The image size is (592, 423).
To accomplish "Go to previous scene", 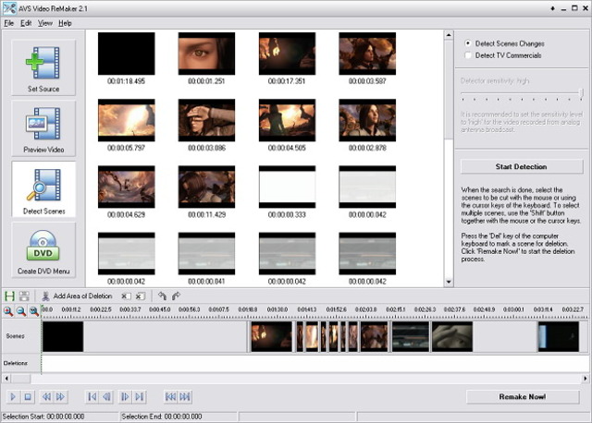I will [x=170, y=396].
